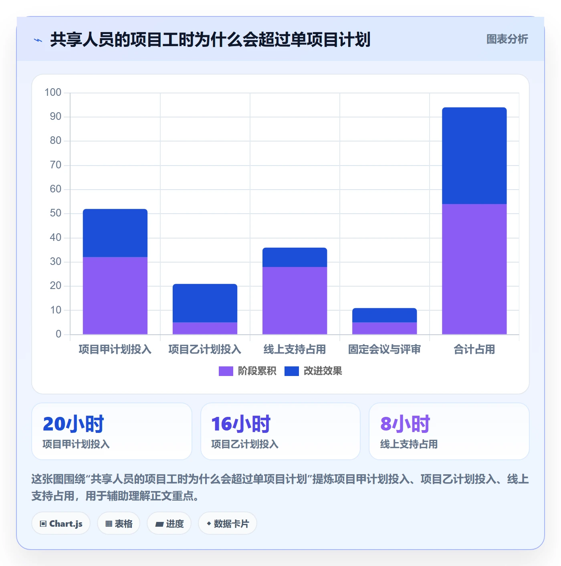Click the 阶段累积 legend label
Screen dimensions: 561x566
257,371
